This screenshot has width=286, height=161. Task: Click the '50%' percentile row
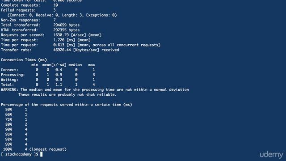pyautogui.click(x=16, y=110)
